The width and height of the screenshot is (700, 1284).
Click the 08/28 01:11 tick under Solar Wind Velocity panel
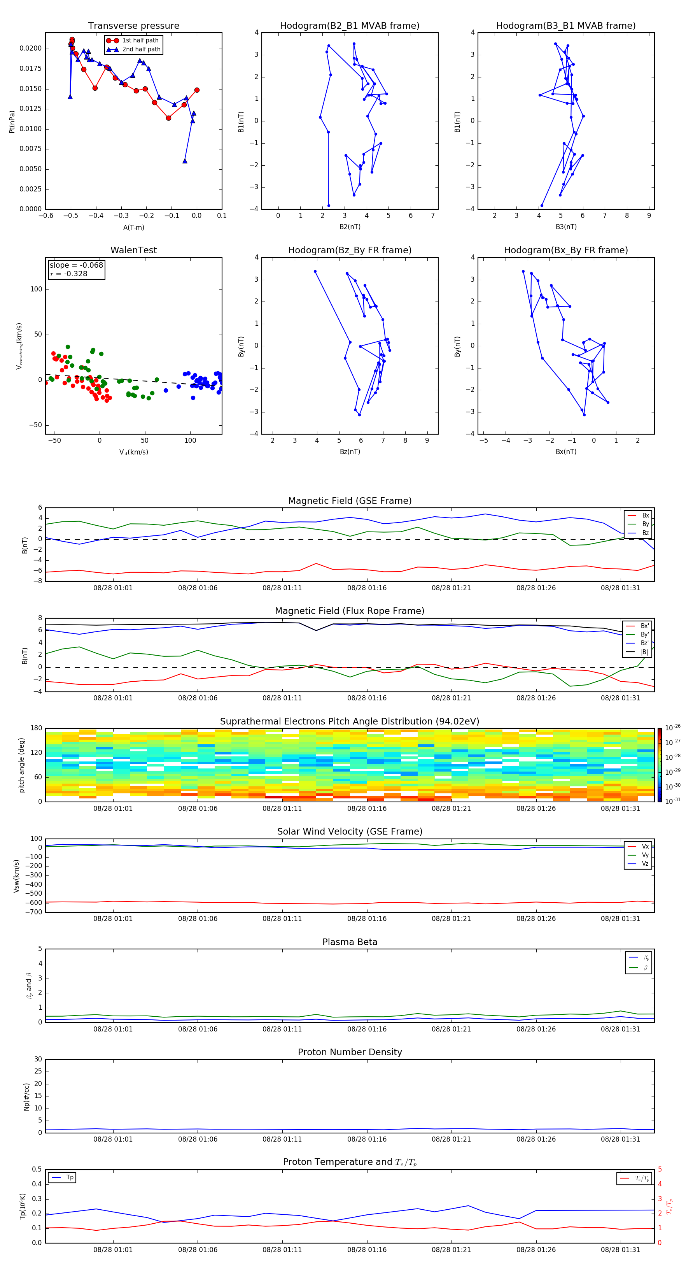[282, 919]
